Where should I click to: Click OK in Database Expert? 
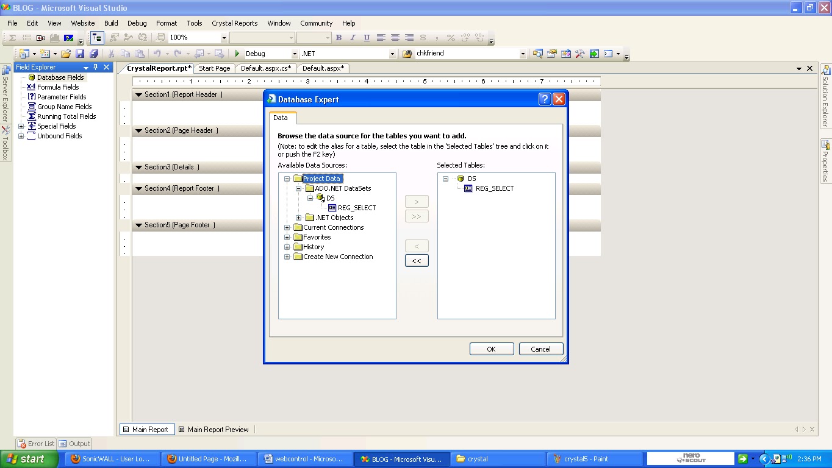[491, 349]
